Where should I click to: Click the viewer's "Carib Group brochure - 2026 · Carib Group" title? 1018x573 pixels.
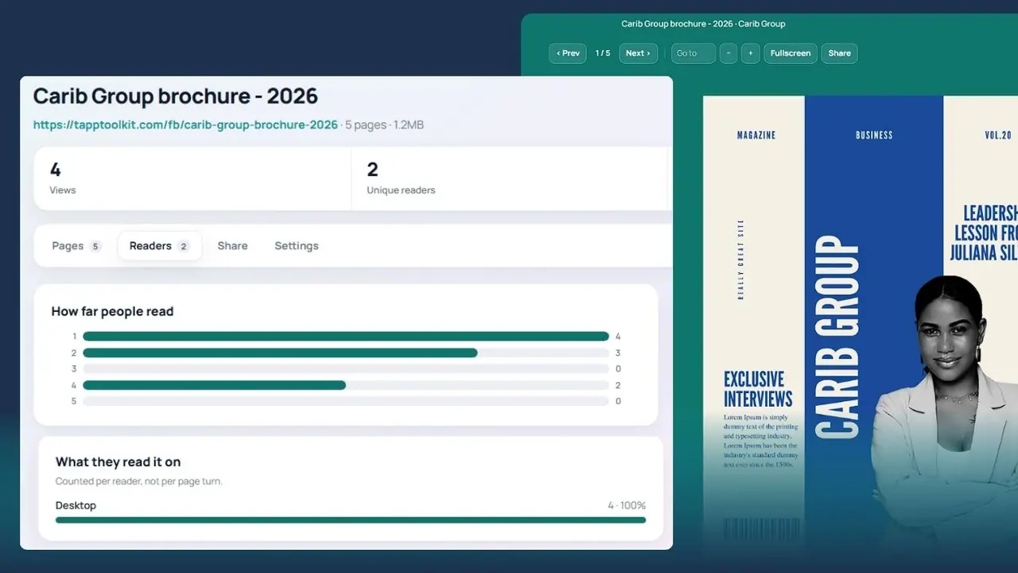coord(703,24)
